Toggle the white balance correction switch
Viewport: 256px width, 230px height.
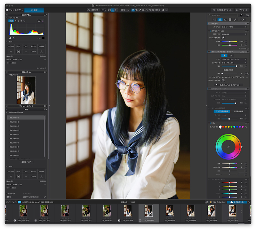tap(210, 31)
